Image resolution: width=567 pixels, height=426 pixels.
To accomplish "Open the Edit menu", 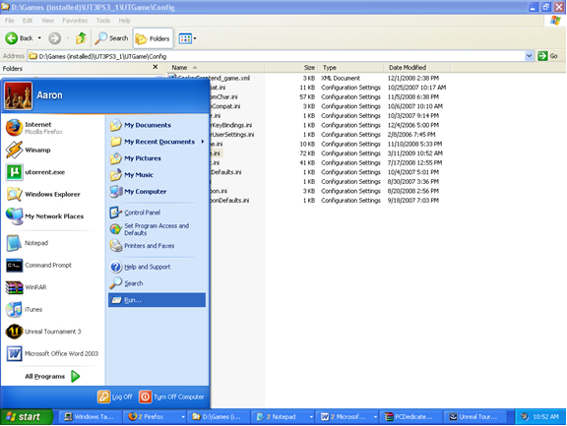I will [x=28, y=21].
